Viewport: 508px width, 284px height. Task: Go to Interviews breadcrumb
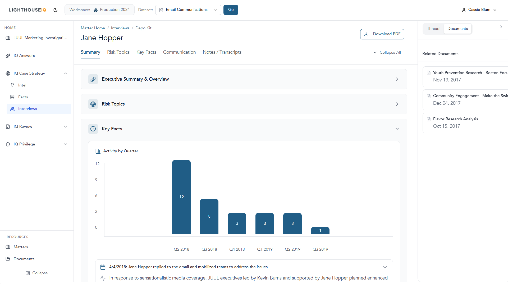tap(120, 28)
